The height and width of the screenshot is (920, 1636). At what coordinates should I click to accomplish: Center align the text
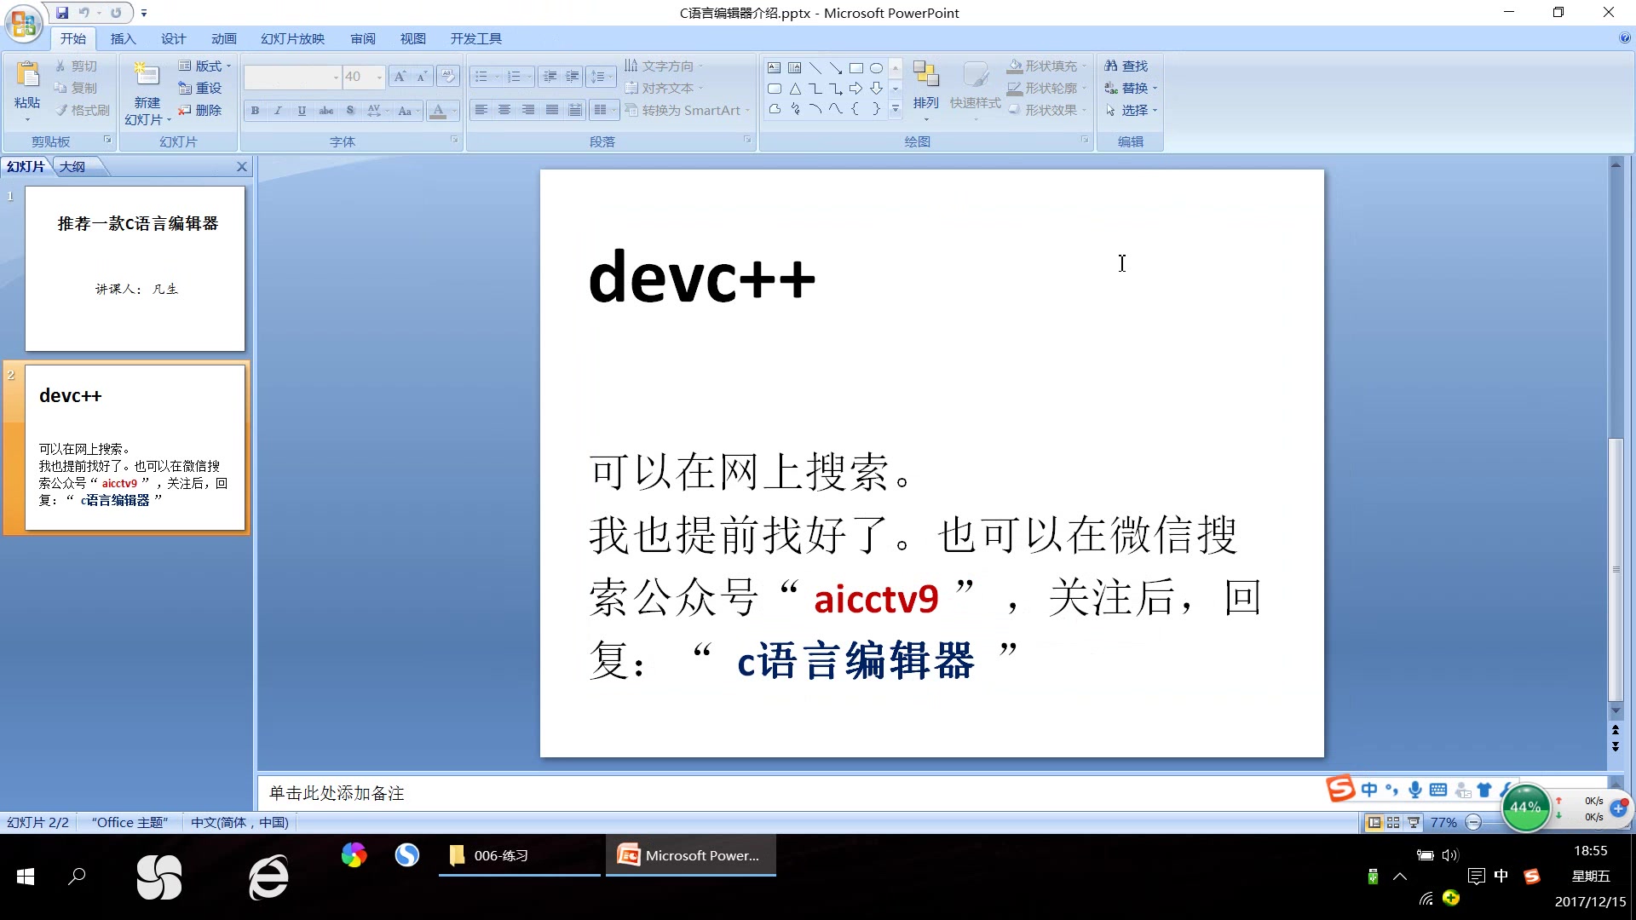point(504,110)
